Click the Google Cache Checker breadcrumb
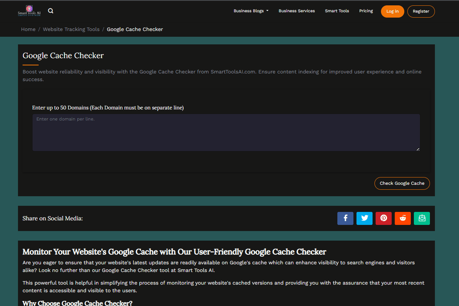Viewport: 459px width, 306px height. 135,29
